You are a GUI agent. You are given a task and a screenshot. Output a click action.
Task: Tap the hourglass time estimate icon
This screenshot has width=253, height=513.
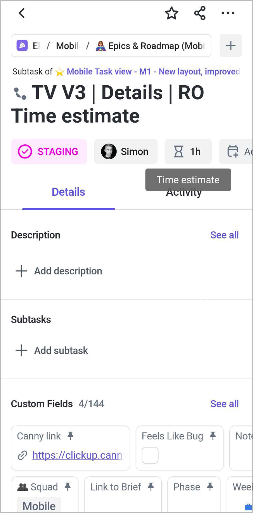(178, 151)
